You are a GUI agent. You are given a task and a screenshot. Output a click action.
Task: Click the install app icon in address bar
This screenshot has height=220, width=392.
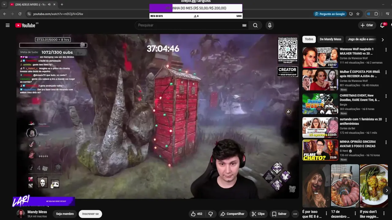click(351, 14)
